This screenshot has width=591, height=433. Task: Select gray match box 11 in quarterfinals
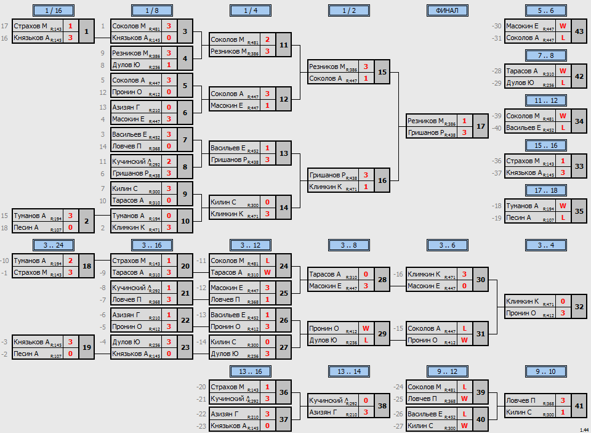(x=284, y=45)
